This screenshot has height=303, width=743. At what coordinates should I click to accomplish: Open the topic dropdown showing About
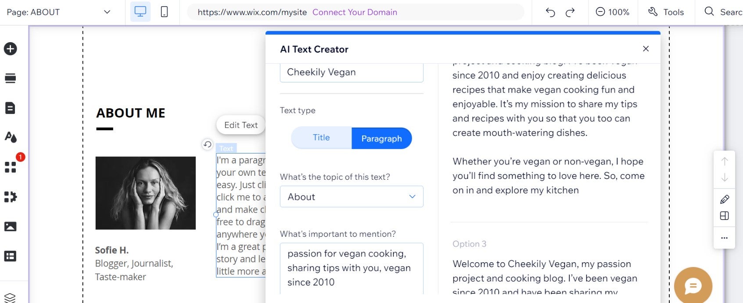click(352, 197)
